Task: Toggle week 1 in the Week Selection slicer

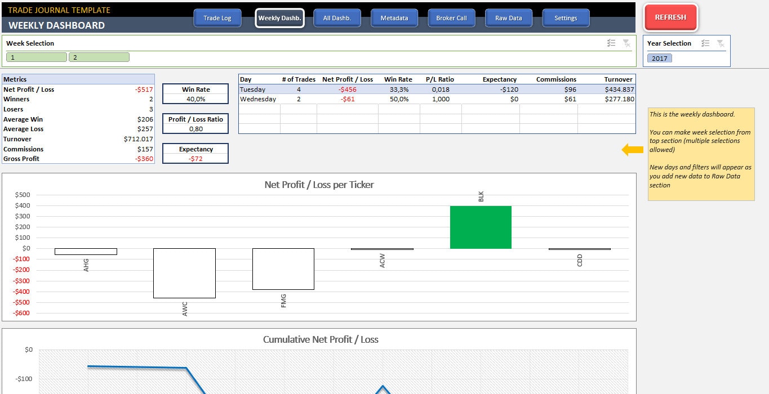Action: (36, 57)
